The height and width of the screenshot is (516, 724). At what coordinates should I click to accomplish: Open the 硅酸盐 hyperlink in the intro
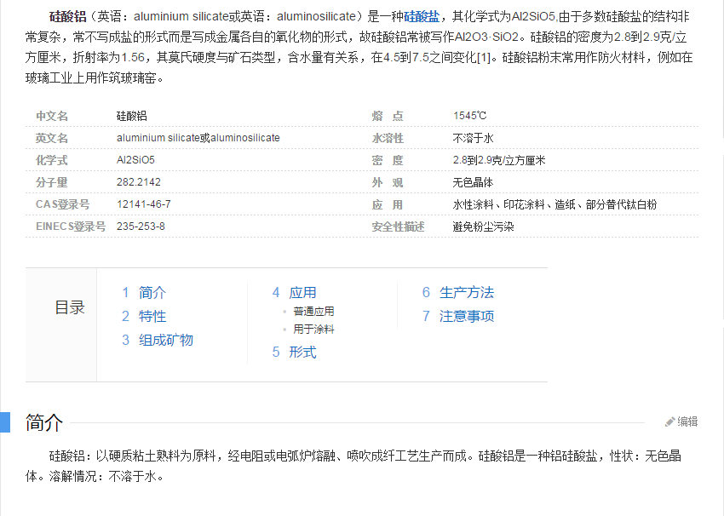(422, 15)
